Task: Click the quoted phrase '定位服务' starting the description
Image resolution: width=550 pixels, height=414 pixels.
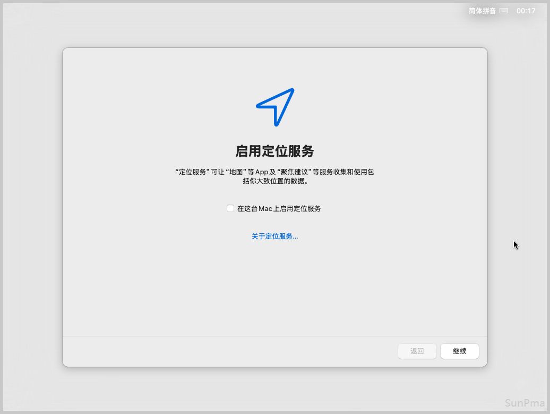Action: point(191,172)
